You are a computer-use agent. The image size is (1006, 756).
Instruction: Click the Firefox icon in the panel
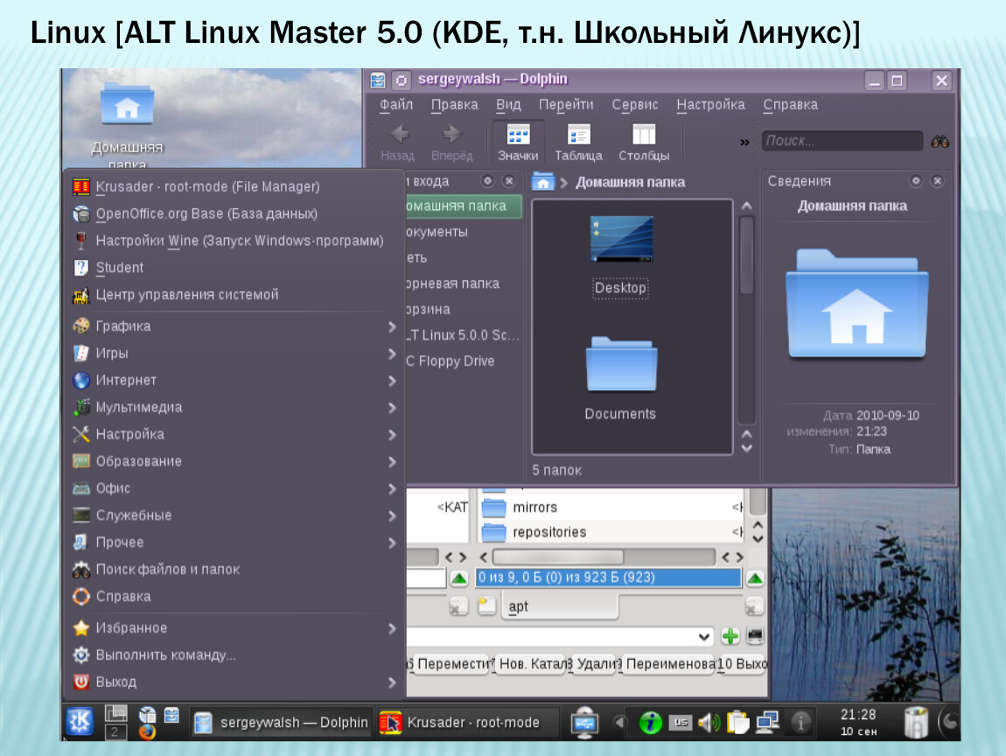pos(147,731)
